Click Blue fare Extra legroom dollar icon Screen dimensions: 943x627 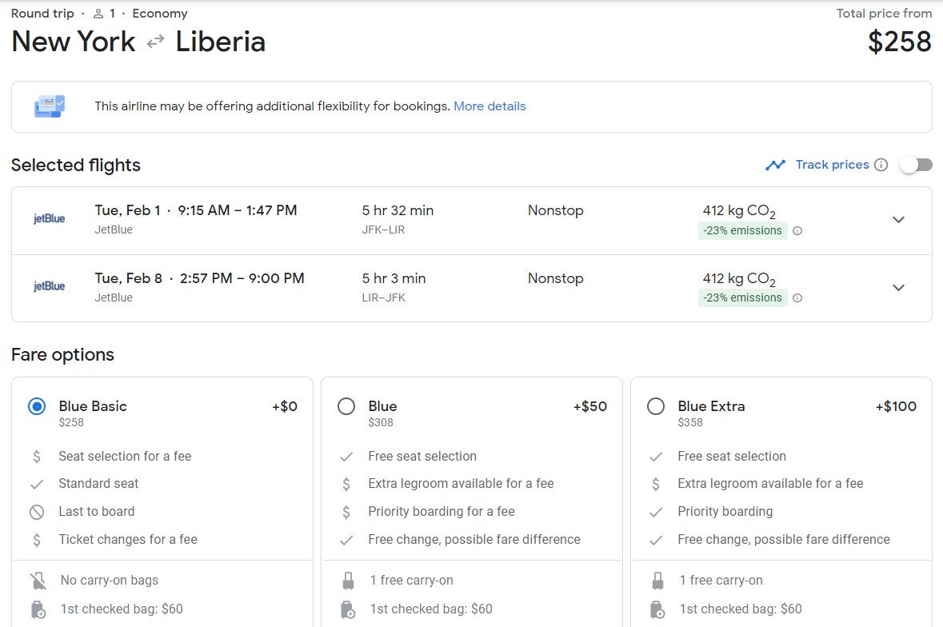pyautogui.click(x=346, y=484)
